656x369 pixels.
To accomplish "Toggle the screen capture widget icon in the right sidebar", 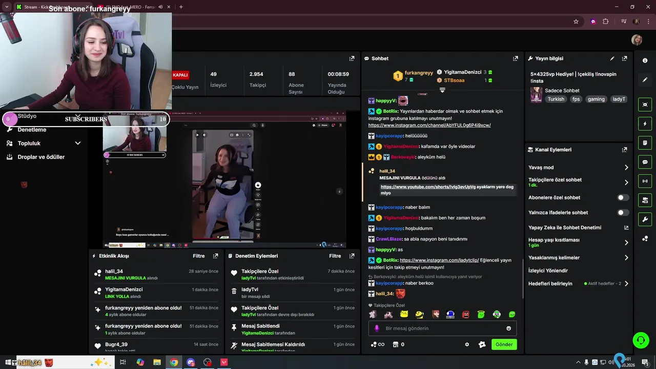I will (645, 105).
